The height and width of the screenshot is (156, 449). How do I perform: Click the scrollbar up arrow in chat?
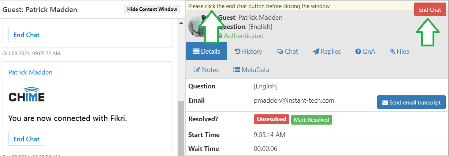[181, 23]
